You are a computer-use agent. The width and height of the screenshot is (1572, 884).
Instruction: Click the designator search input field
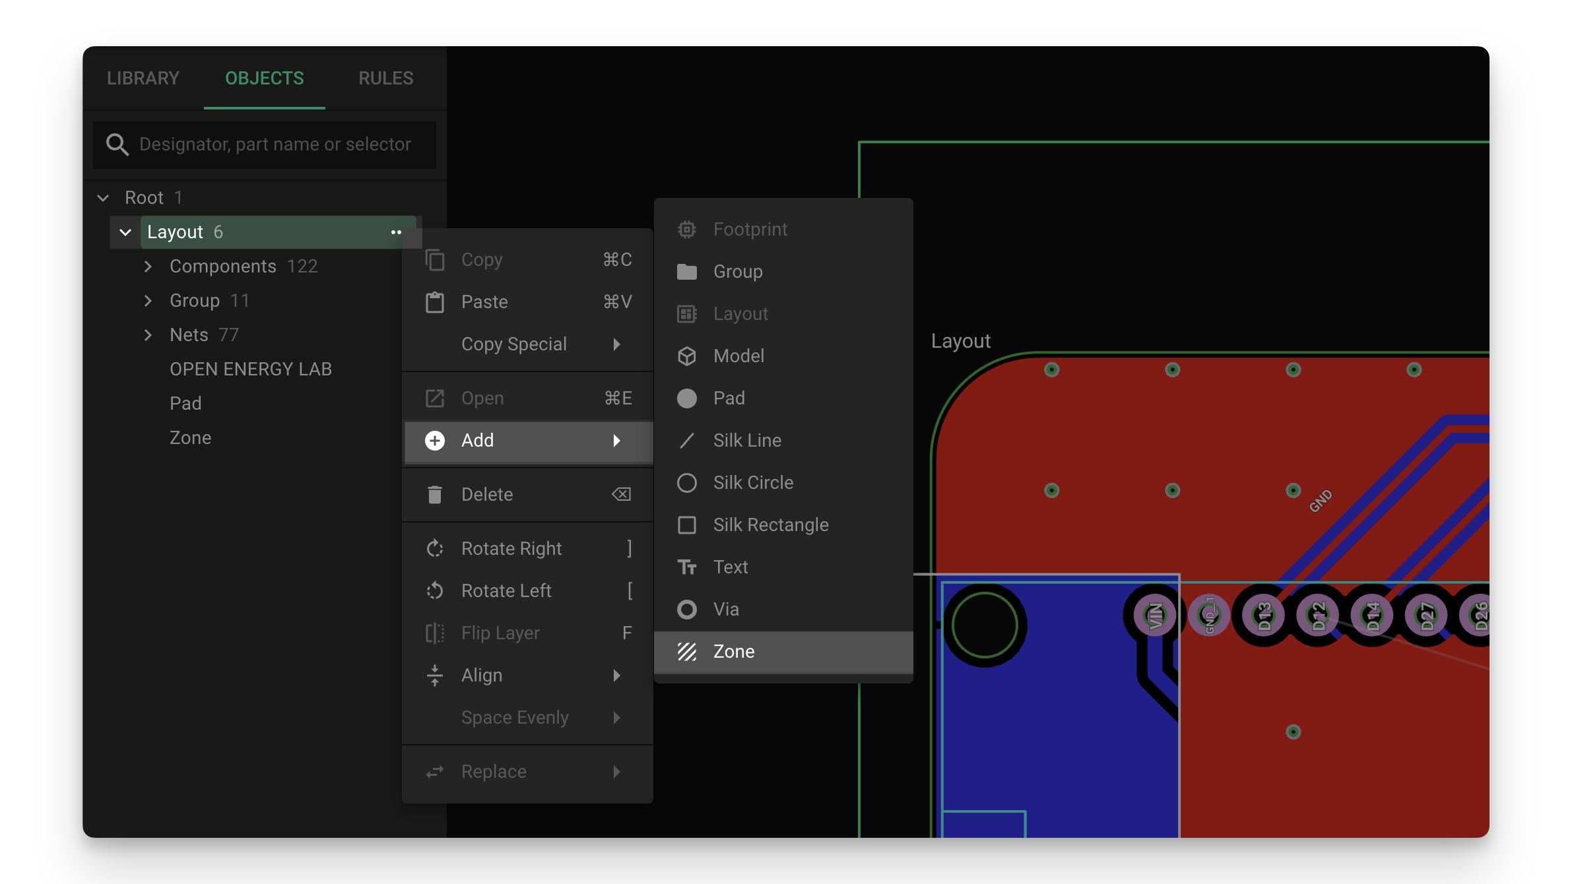265,144
